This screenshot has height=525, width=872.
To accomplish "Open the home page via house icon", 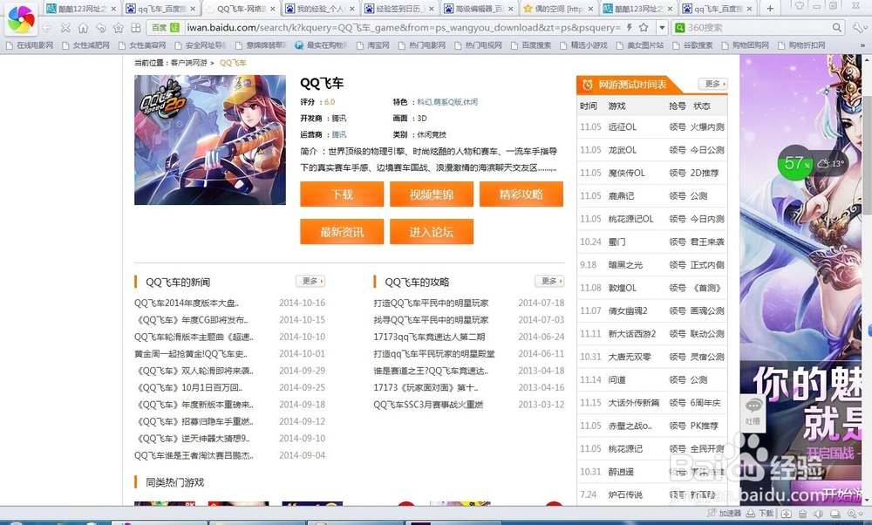I will tap(83, 27).
